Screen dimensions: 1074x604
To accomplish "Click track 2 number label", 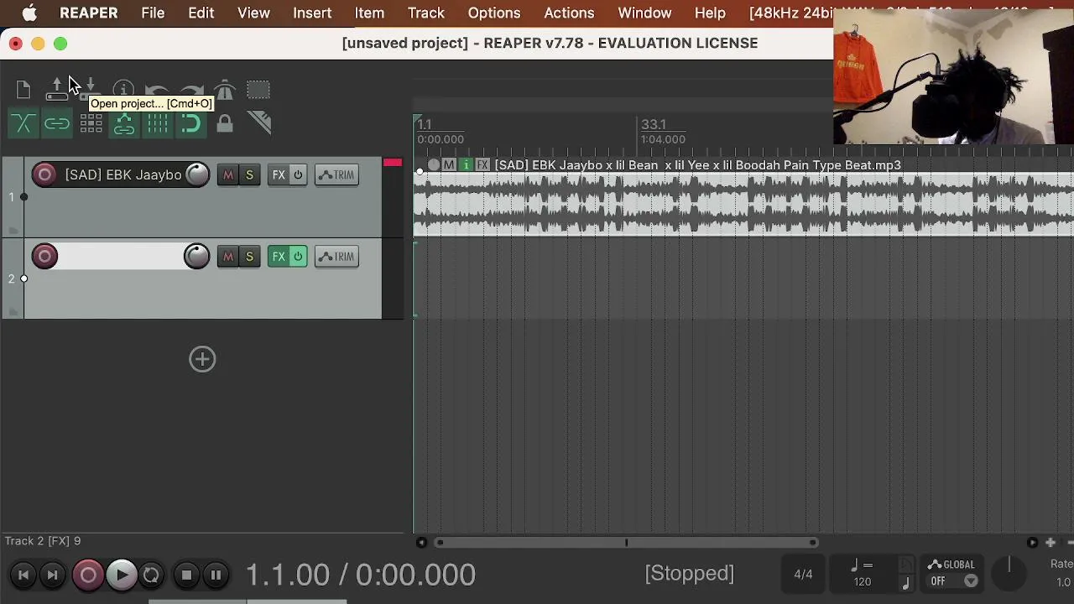I will (x=12, y=279).
